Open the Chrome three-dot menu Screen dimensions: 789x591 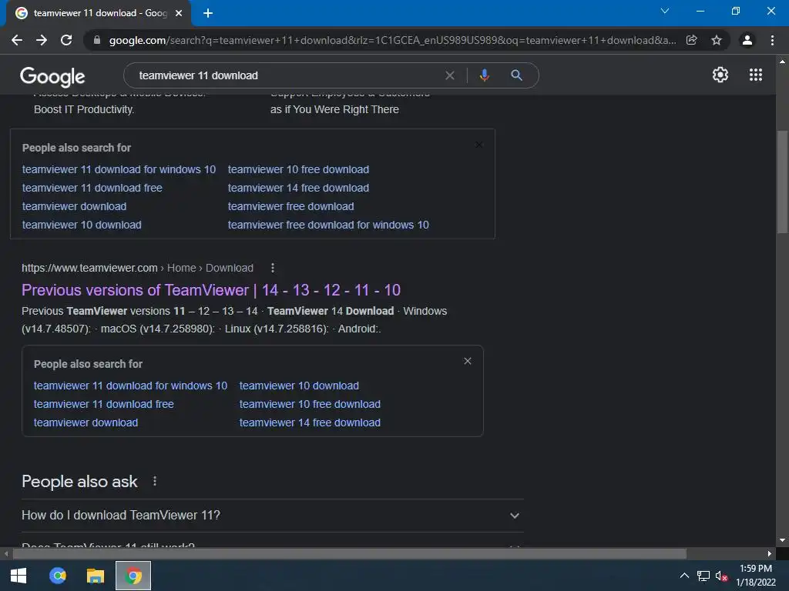(772, 40)
